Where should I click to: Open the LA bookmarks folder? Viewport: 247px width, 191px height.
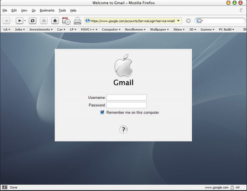pyautogui.click(x=7, y=29)
